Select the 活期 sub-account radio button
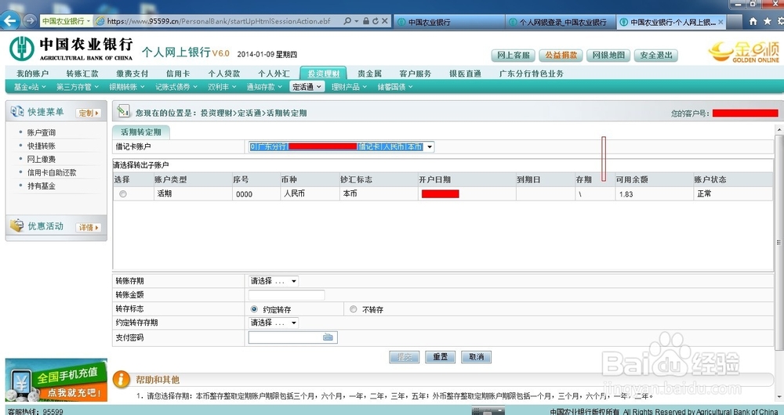The image size is (784, 415). pyautogui.click(x=123, y=193)
